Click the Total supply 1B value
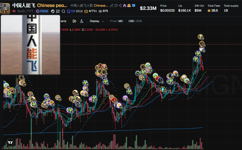Image resolution: width=242 pixels, height=150 pixels. coord(226,10)
